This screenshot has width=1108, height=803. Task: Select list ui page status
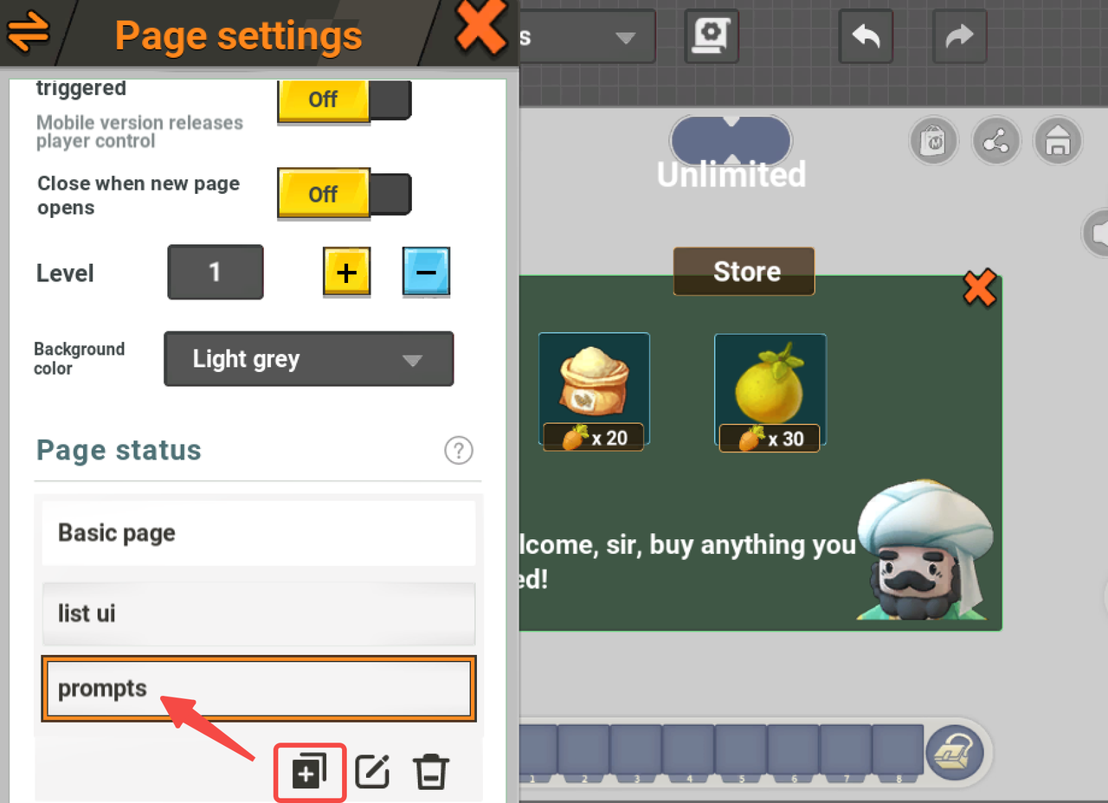pyautogui.click(x=258, y=613)
